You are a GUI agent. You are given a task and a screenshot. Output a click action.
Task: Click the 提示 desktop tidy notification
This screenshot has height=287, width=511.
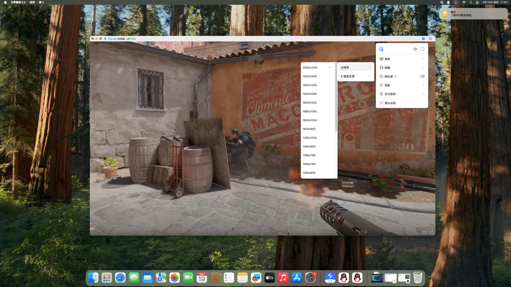[x=473, y=14]
